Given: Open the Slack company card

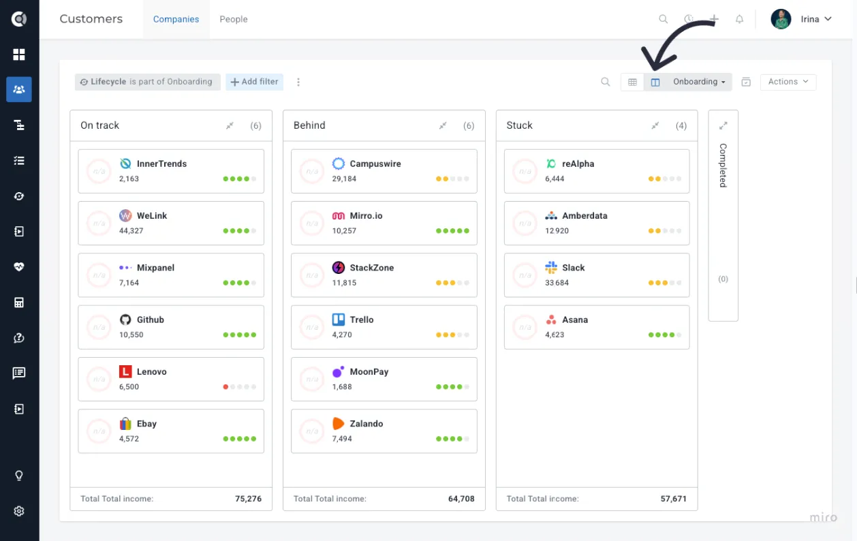Looking at the screenshot, I should point(597,275).
